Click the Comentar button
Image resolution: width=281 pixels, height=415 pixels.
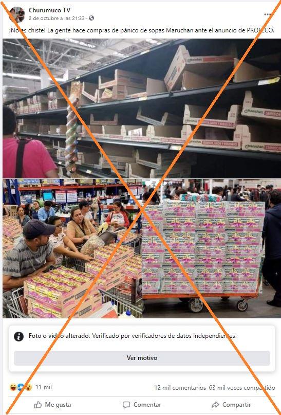click(142, 405)
